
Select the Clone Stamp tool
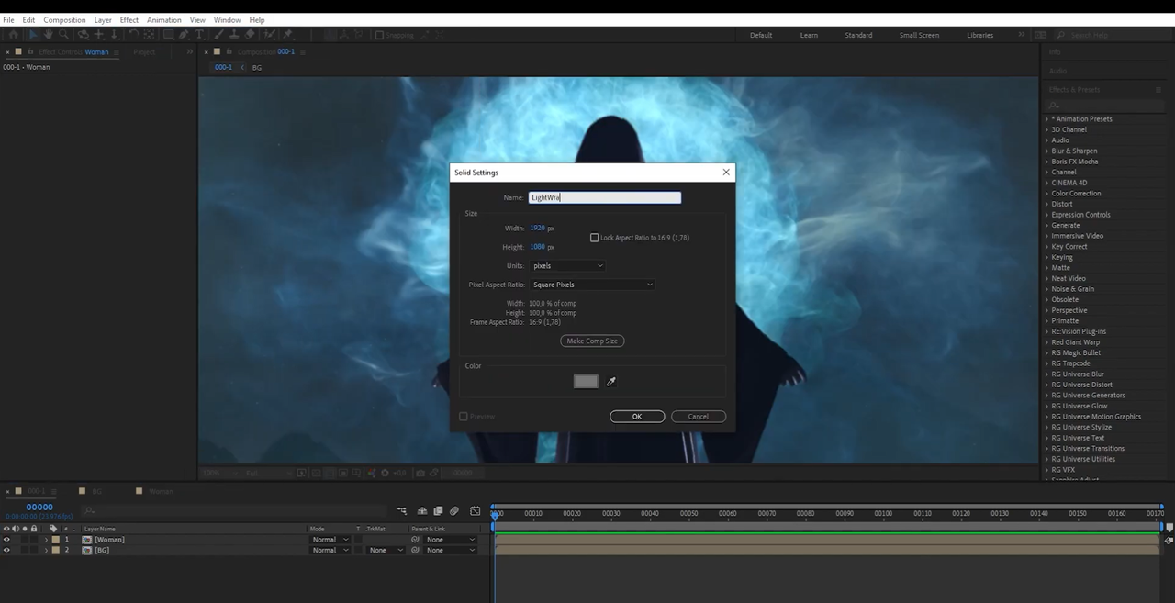tap(234, 35)
